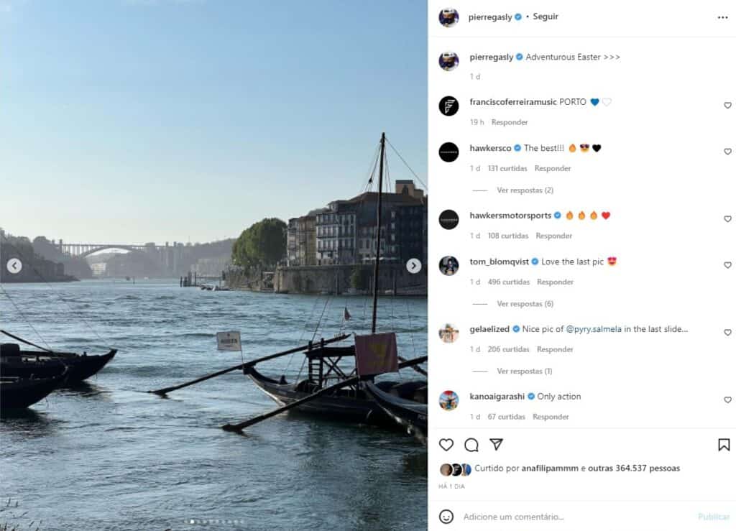
Task: Like tom_blomqvist's comment heart
Action: coord(727,265)
